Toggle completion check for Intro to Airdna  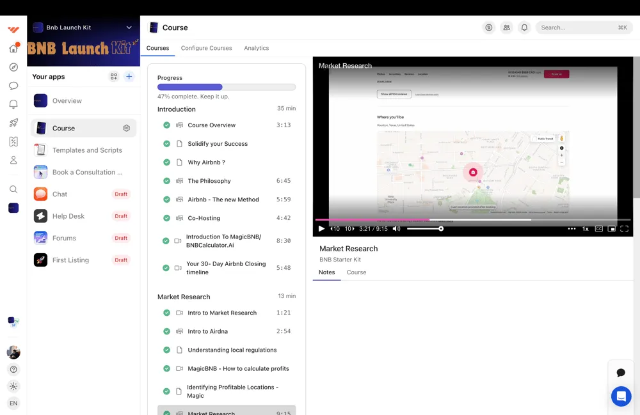coord(166,331)
